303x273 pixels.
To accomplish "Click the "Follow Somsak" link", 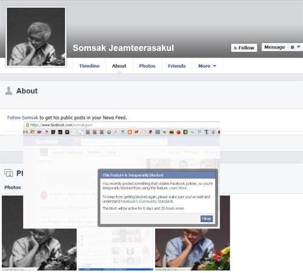I will (x=22, y=118).
